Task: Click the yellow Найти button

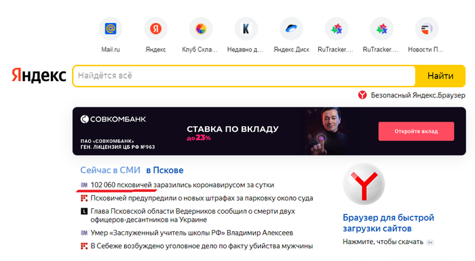Action: [440, 76]
